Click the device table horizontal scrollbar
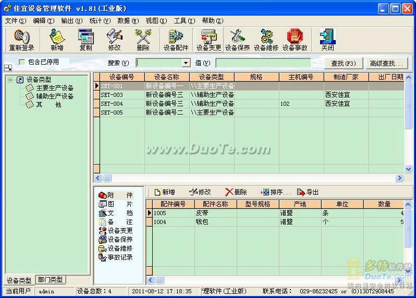416x298 pixels. [250, 178]
